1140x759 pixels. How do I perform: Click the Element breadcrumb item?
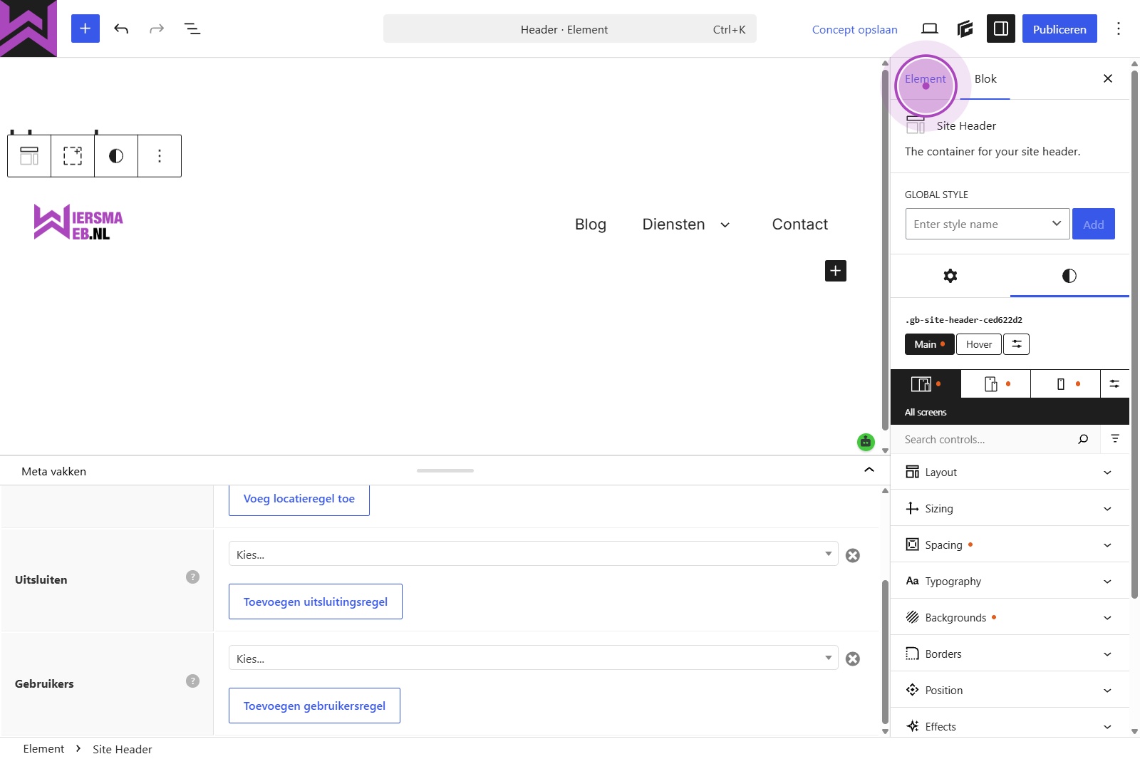[x=43, y=748]
